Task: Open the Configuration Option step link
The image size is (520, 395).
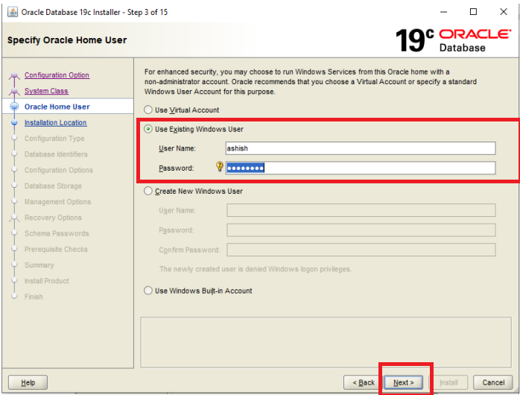Action: 57,75
